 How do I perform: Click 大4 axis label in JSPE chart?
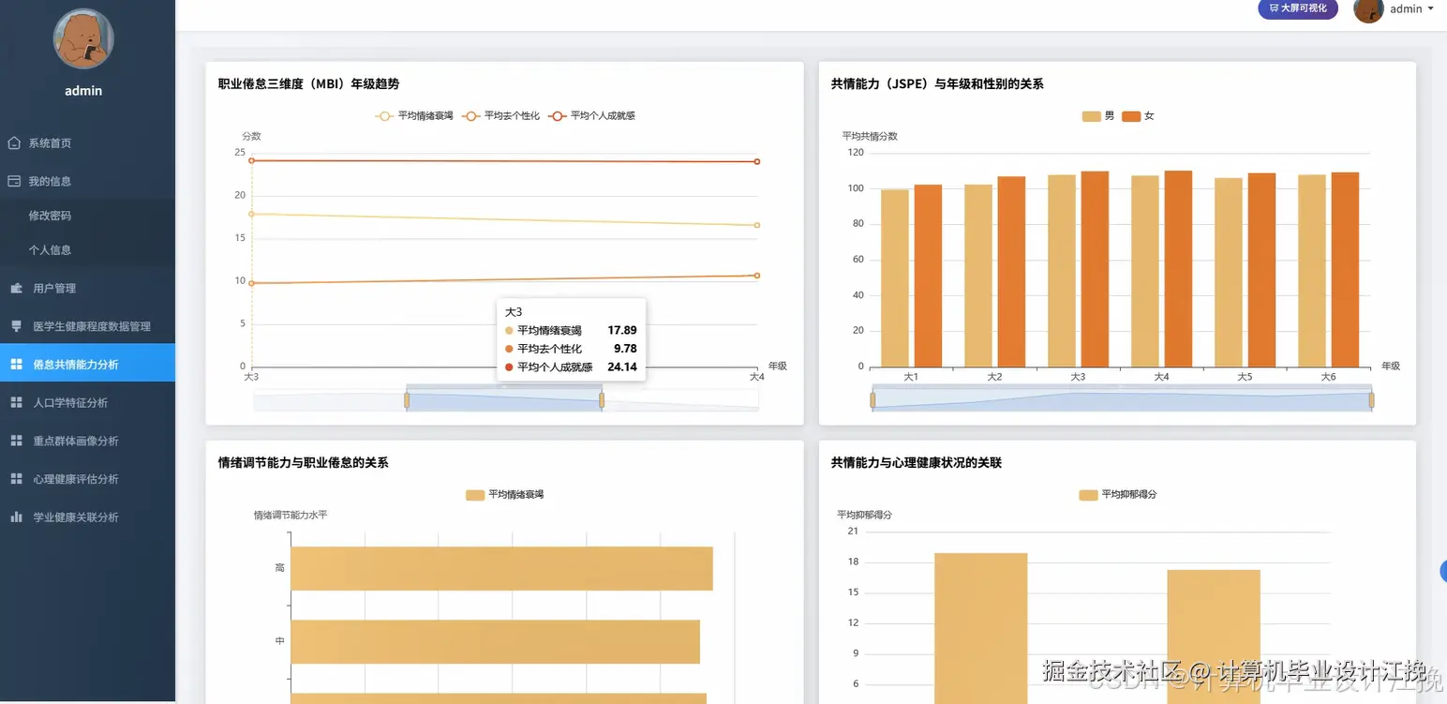click(1161, 377)
